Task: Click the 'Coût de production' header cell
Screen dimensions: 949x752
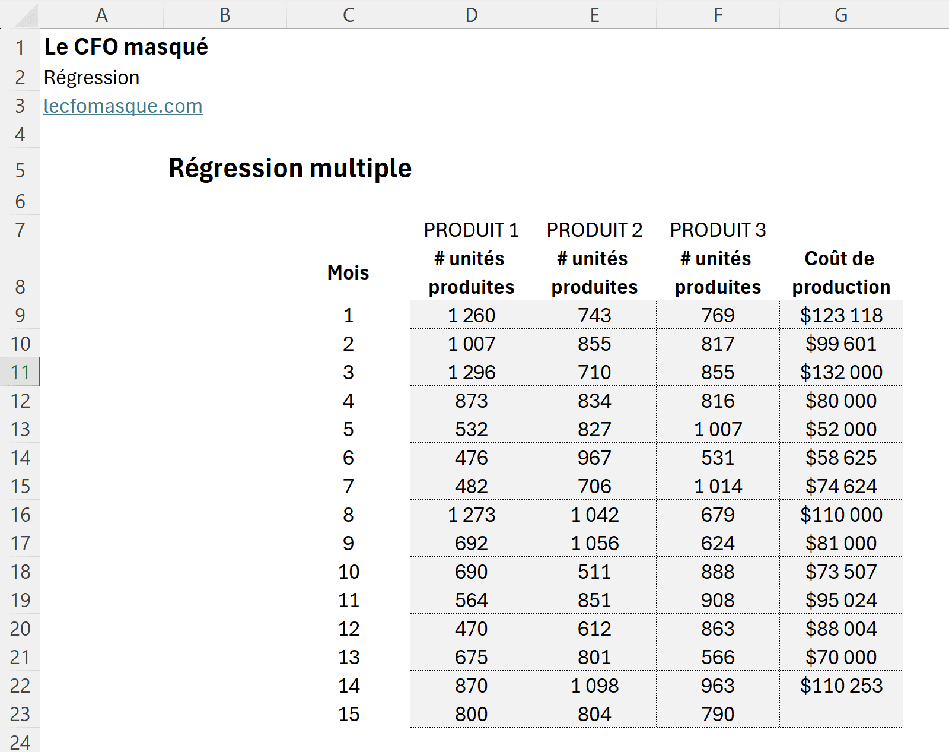Action: [840, 273]
